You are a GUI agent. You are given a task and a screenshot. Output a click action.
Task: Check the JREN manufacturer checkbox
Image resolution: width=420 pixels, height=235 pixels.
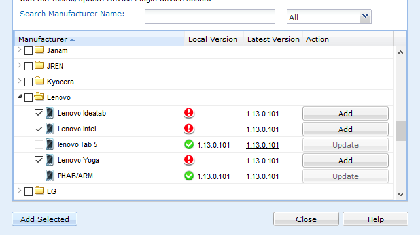pyautogui.click(x=28, y=66)
